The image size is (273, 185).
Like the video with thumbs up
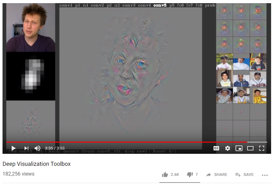click(165, 175)
